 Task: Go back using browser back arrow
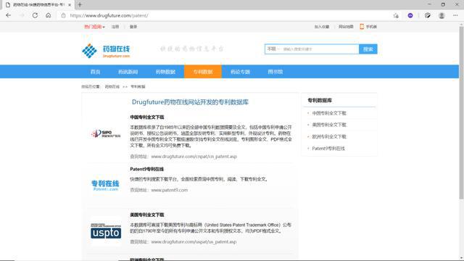click(8, 15)
